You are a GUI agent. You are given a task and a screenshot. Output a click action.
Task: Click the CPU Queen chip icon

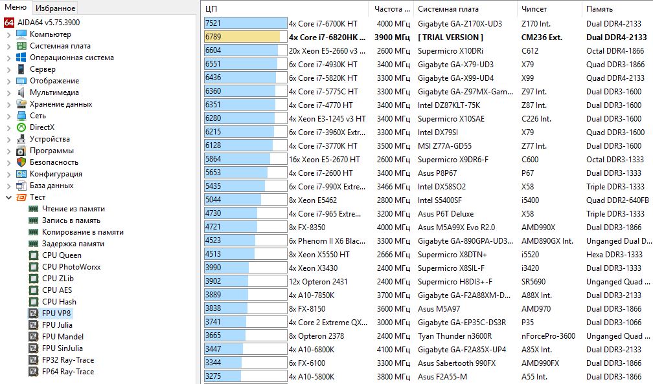(x=34, y=255)
